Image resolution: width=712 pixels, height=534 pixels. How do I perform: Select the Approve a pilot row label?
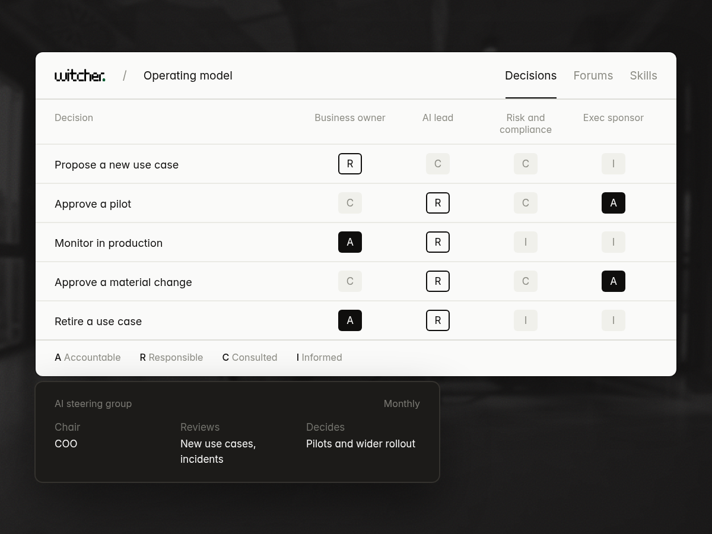(93, 204)
